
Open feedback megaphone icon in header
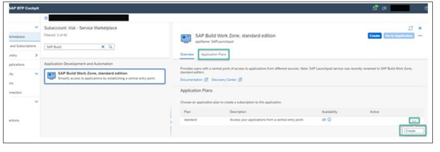tap(384, 8)
